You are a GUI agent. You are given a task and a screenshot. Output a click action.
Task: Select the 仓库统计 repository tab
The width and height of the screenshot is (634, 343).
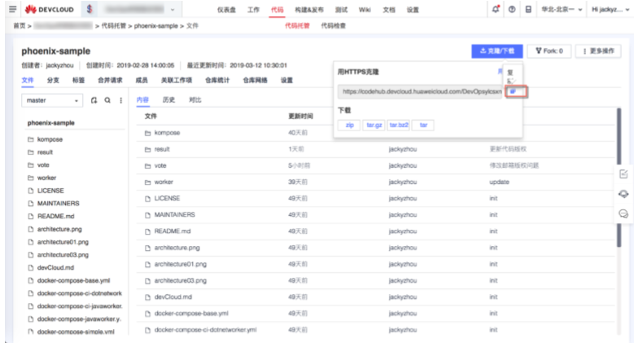[217, 80]
